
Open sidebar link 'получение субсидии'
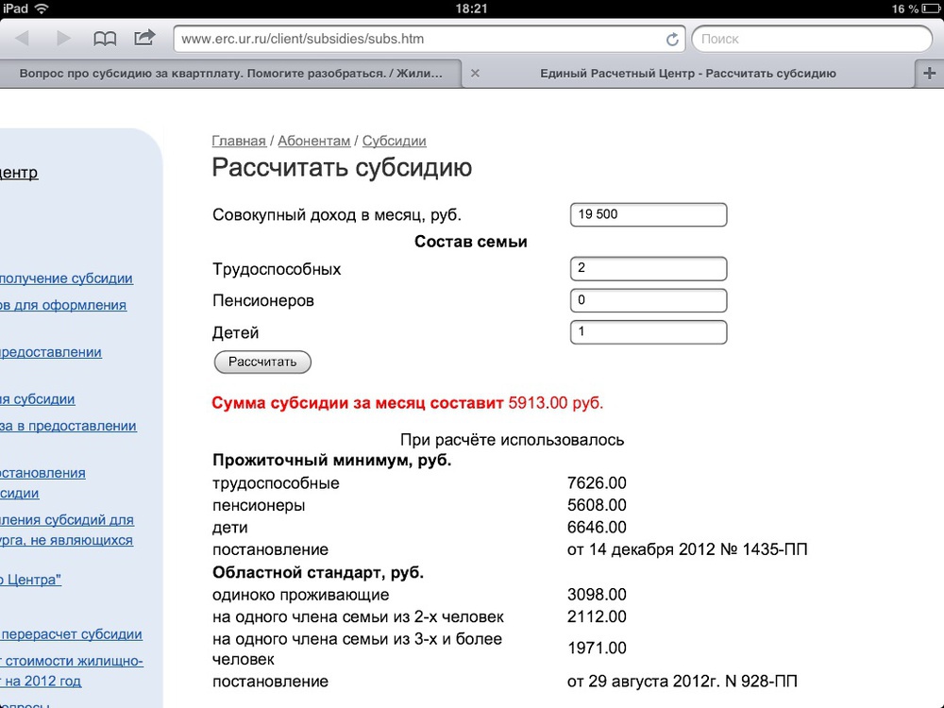[66, 278]
